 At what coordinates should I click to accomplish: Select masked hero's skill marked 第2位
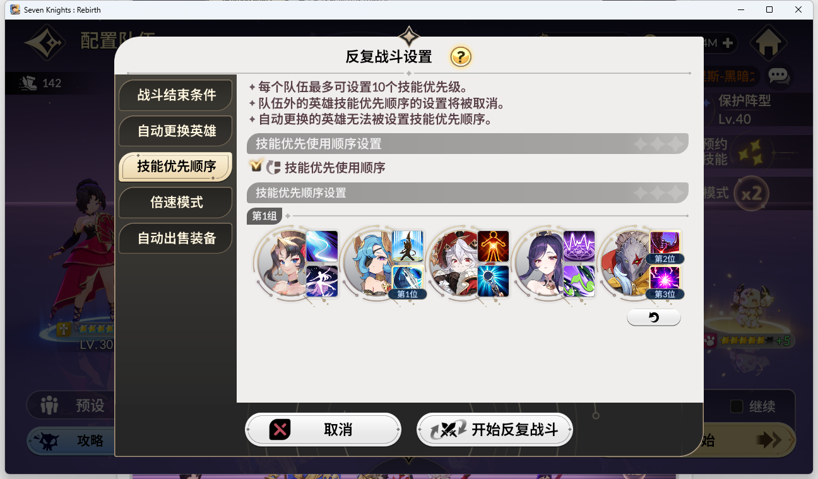(x=665, y=247)
